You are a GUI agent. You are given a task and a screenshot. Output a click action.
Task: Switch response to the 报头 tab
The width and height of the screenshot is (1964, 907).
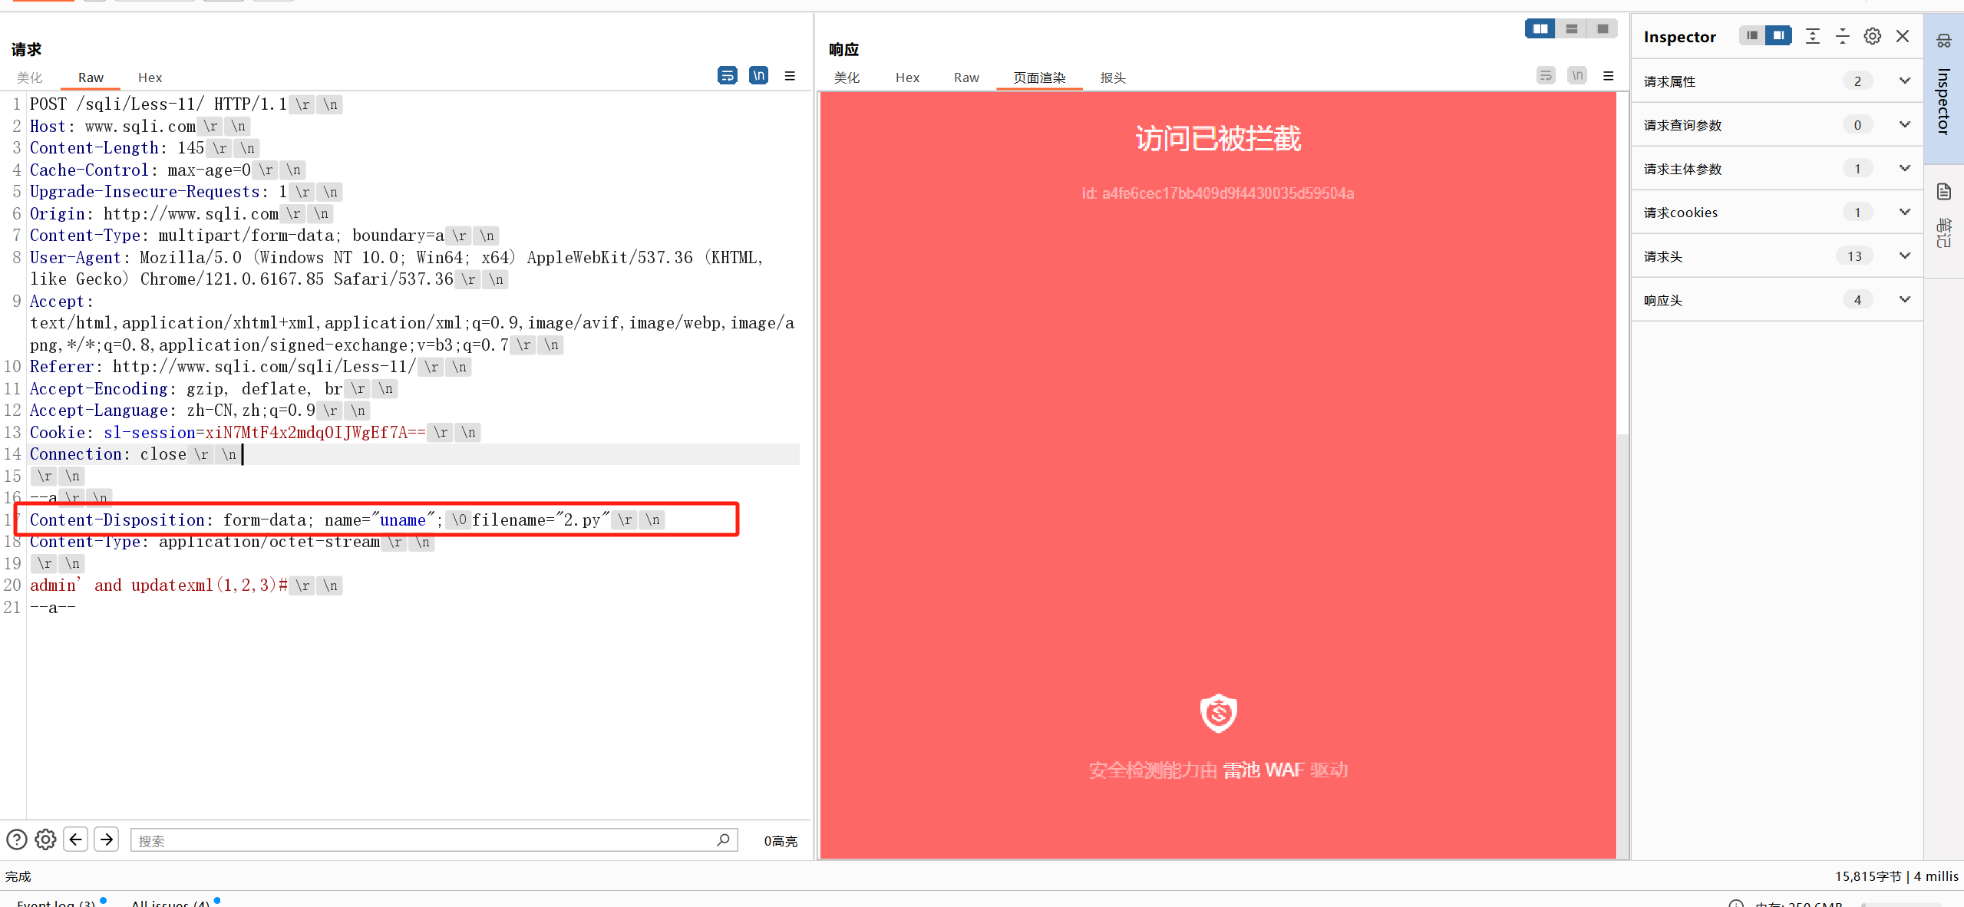point(1112,78)
